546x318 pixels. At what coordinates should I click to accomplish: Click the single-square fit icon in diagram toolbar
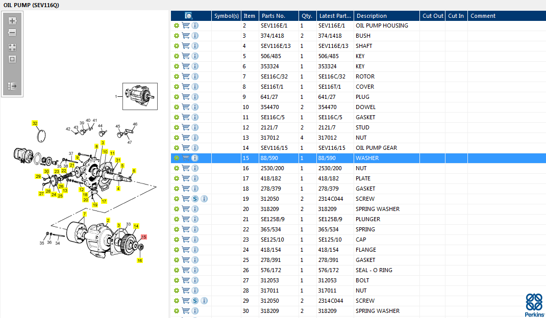point(12,59)
